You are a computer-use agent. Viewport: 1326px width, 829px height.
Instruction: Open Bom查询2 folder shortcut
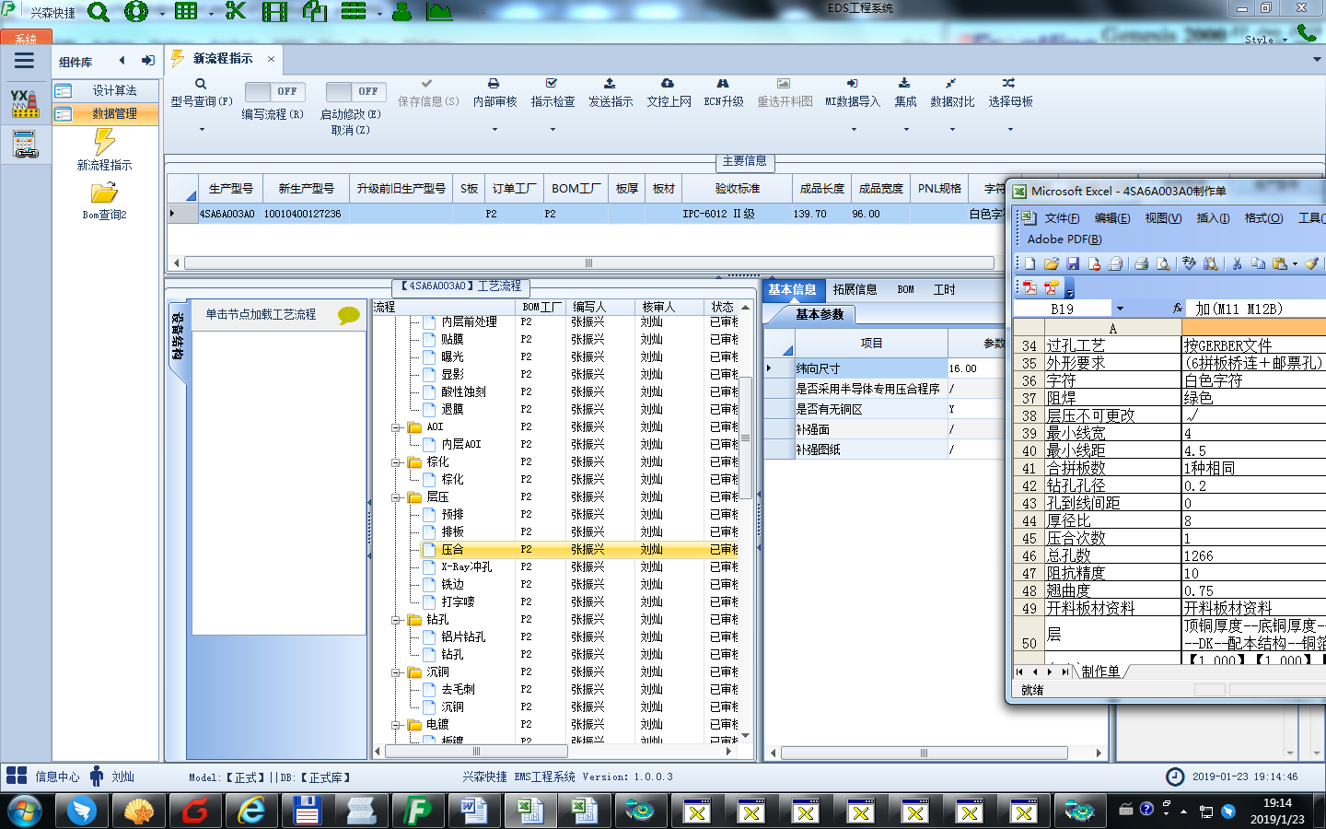pos(104,201)
